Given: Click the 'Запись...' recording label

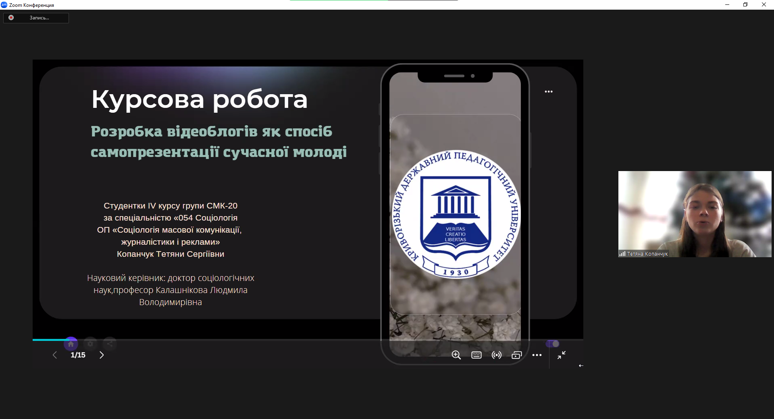Looking at the screenshot, I should click(x=39, y=18).
